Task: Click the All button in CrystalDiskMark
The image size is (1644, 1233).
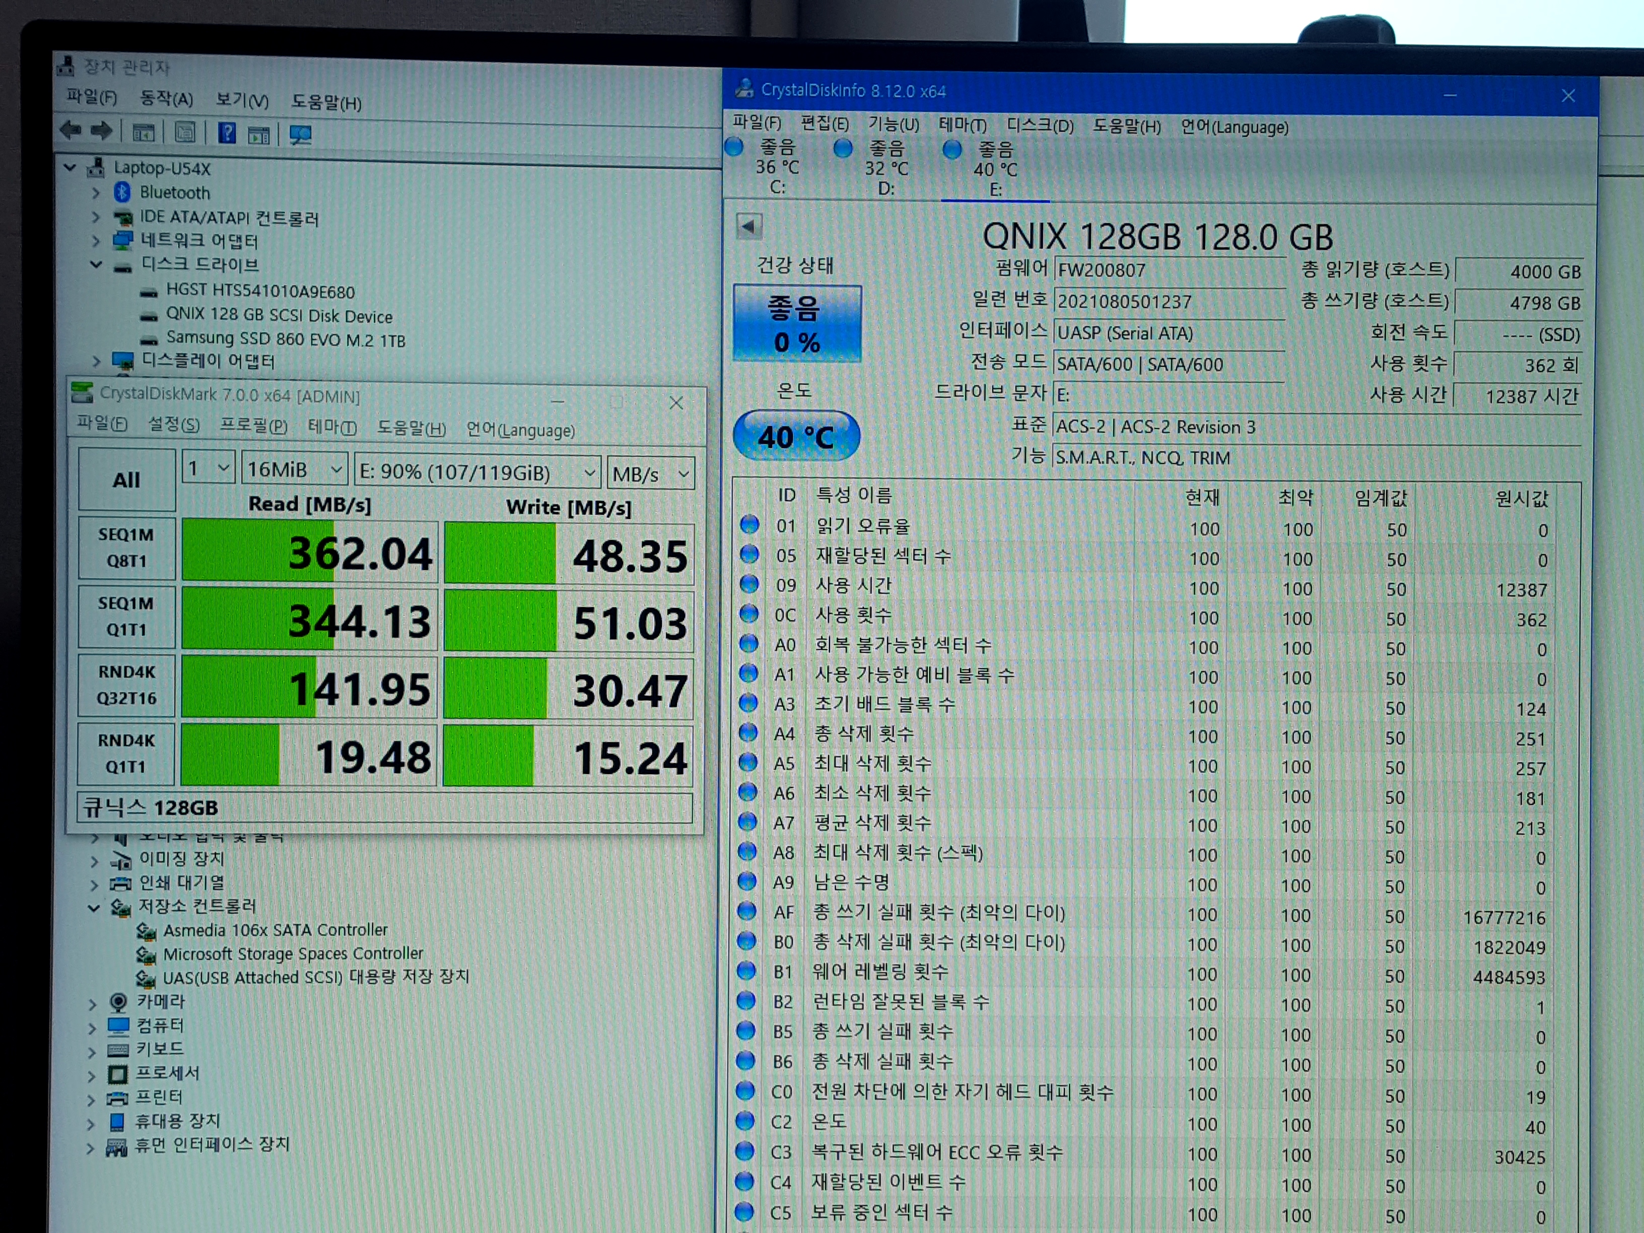Action: pyautogui.click(x=126, y=479)
